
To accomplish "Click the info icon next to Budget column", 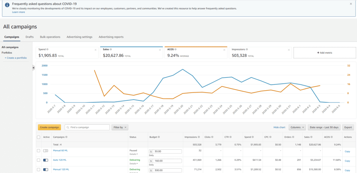I will coord(159,137).
